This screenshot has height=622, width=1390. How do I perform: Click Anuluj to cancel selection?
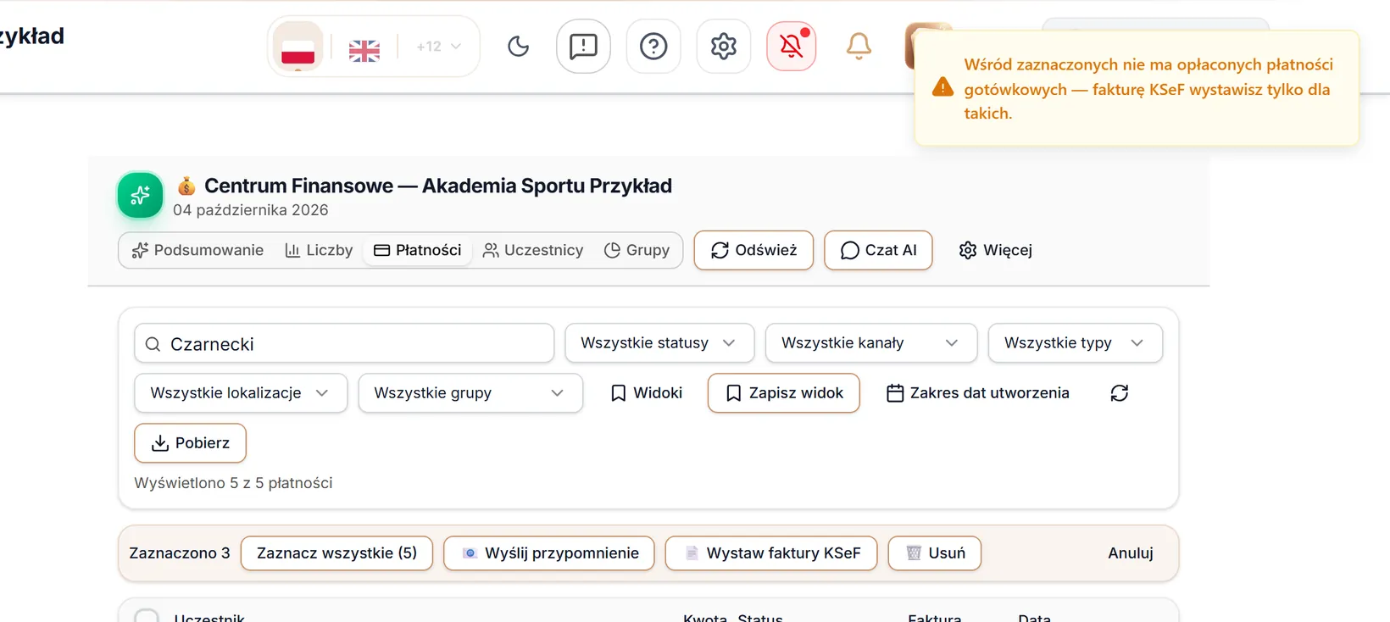pos(1131,553)
